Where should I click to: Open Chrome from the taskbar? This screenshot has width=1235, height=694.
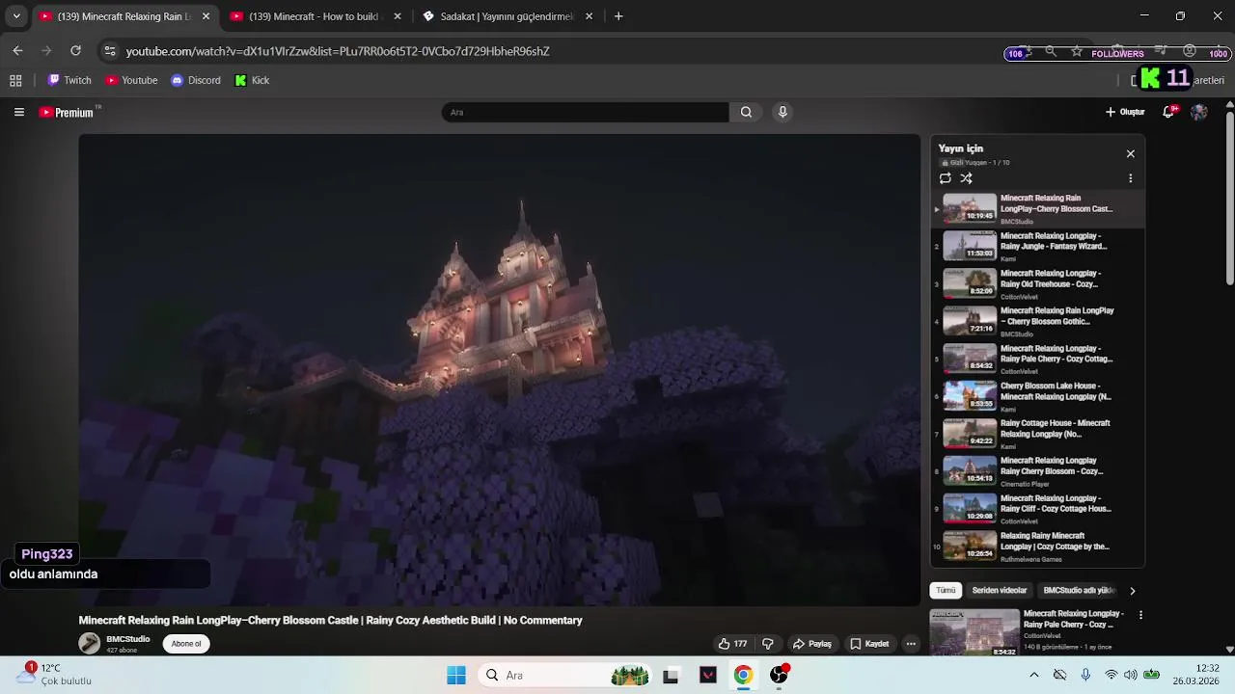(x=743, y=676)
